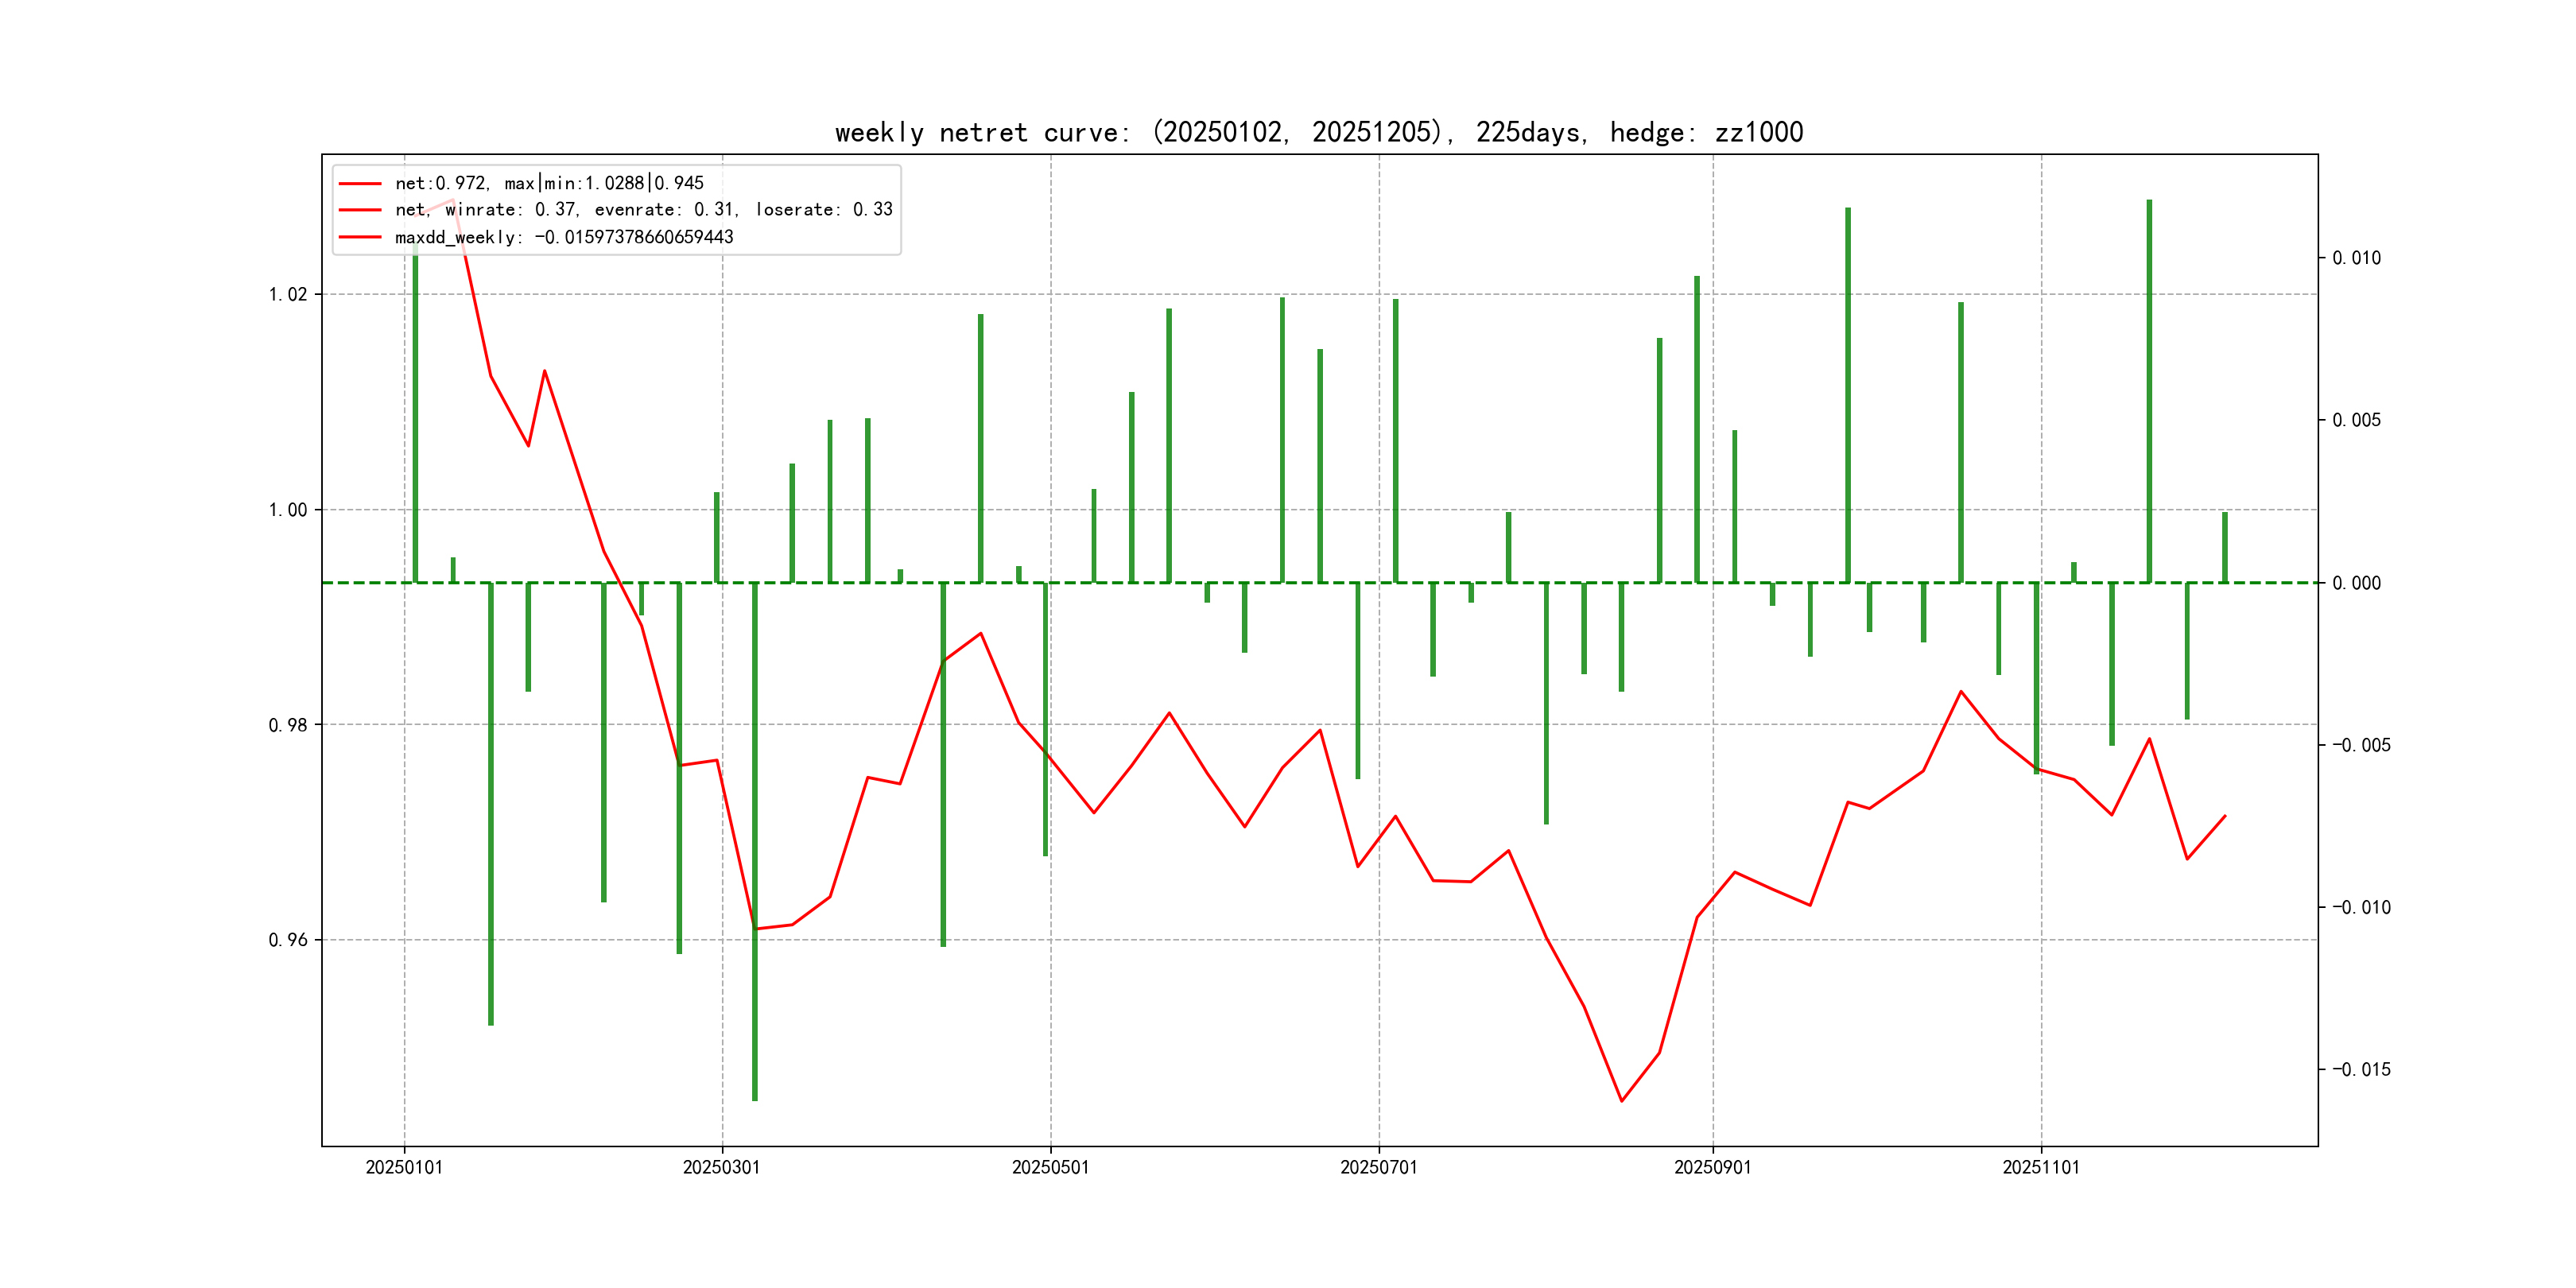Click the 0.005 right axis label

(2356, 420)
